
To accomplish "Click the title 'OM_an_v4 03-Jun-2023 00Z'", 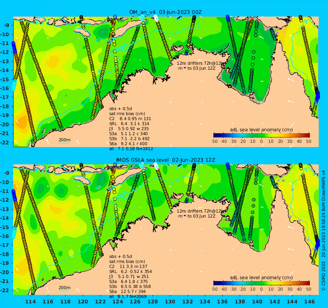I will pyautogui.click(x=165, y=12).
